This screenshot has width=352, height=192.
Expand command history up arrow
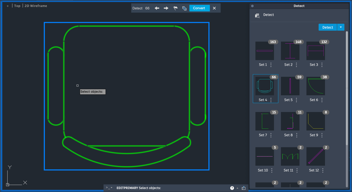[x=237, y=188]
